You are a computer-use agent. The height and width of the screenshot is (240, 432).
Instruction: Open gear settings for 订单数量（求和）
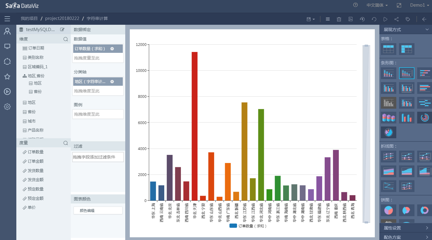(x=112, y=49)
